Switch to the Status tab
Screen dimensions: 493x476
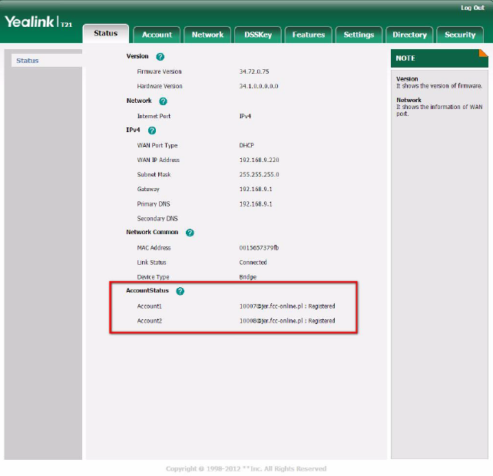pyautogui.click(x=106, y=33)
